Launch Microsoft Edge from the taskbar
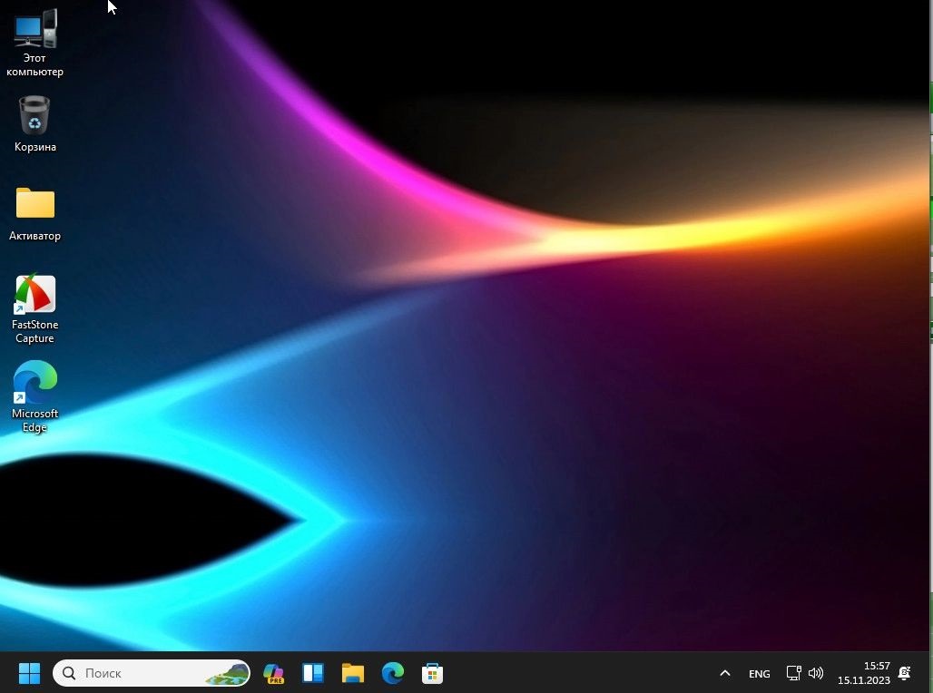This screenshot has height=693, width=933. tap(393, 673)
